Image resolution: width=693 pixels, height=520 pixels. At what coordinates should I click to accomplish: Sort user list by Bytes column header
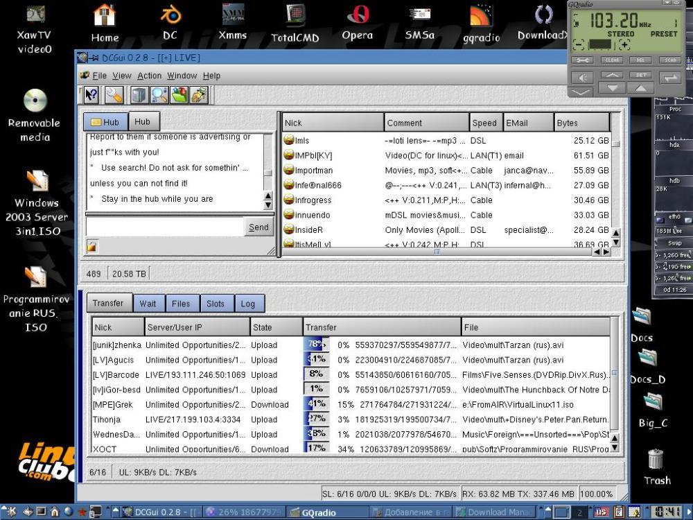(x=582, y=123)
